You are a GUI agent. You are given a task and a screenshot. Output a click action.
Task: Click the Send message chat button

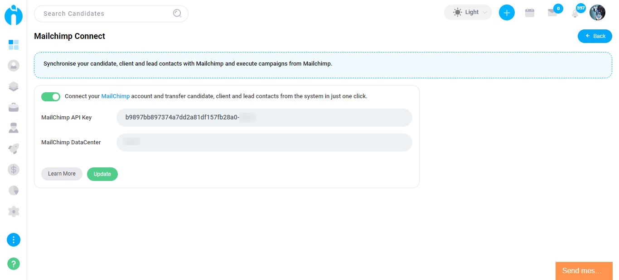(584, 271)
